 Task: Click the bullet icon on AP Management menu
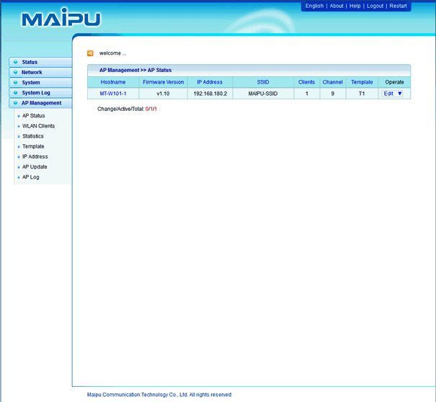16,103
